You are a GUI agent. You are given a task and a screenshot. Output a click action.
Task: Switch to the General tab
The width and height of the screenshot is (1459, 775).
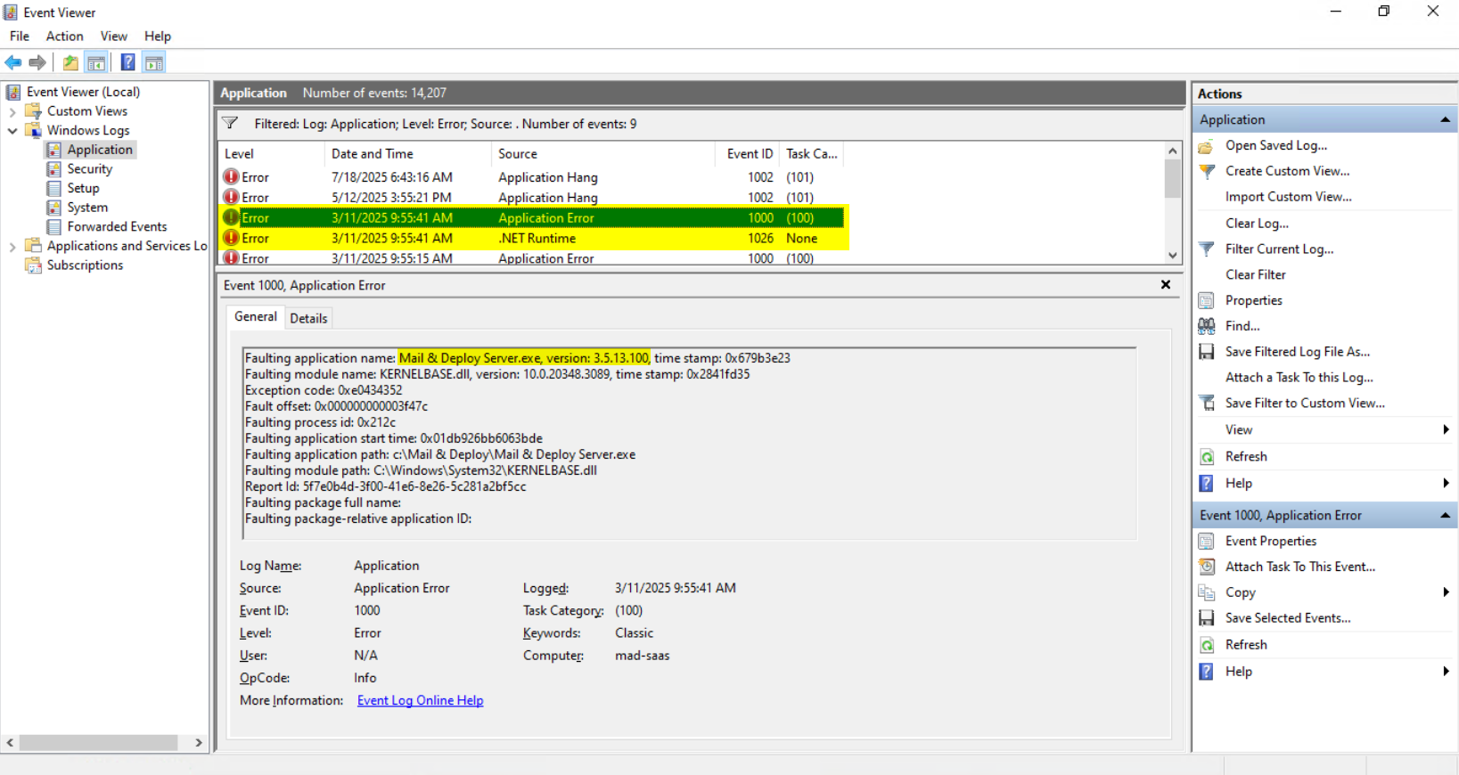(x=256, y=316)
